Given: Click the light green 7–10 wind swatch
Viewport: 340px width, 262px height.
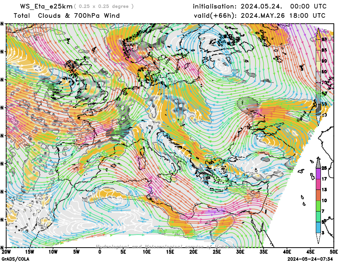Looking at the screenshot, I should click(x=318, y=206).
